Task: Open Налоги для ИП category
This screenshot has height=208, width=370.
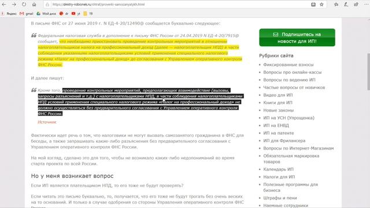Action: point(279,177)
